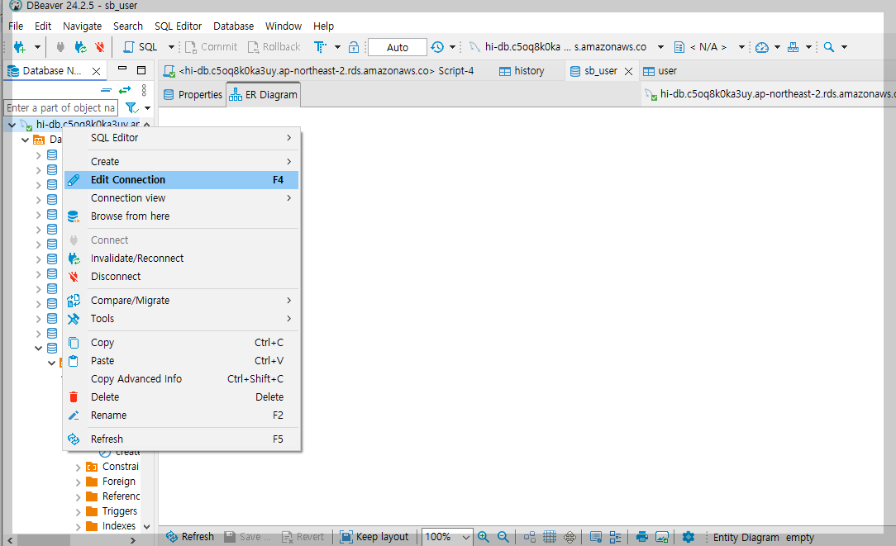Screen dimensions: 896x546
Task: Open the history editor tab
Action: 522,71
